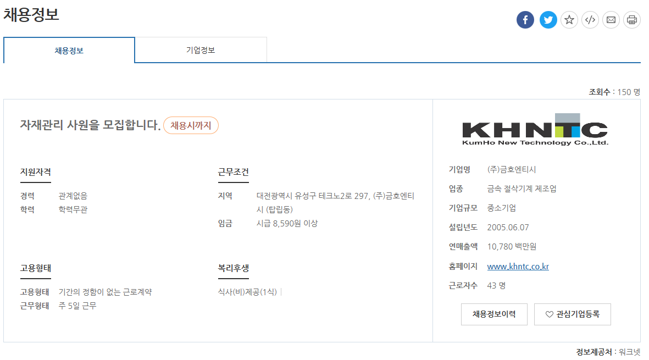Viewport: 649px width, 360px height.
Task: Select industry text 금속 절삭기계 제조업
Action: pos(522,189)
